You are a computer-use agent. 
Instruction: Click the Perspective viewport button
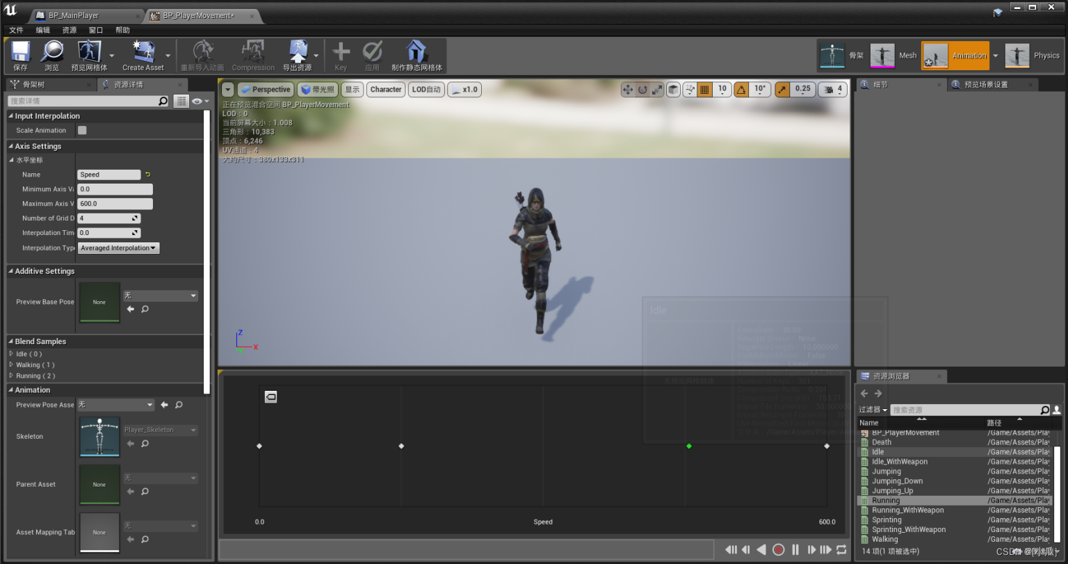point(266,89)
